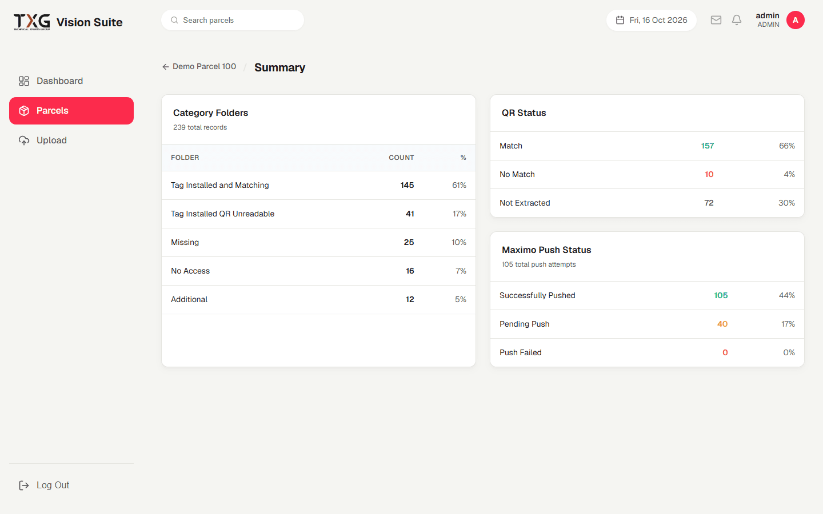The height and width of the screenshot is (514, 823).
Task: Click the FOLDER column header
Action: 185,158
